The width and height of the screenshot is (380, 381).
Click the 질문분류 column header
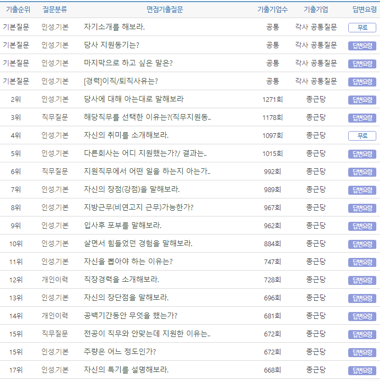coord(55,9)
